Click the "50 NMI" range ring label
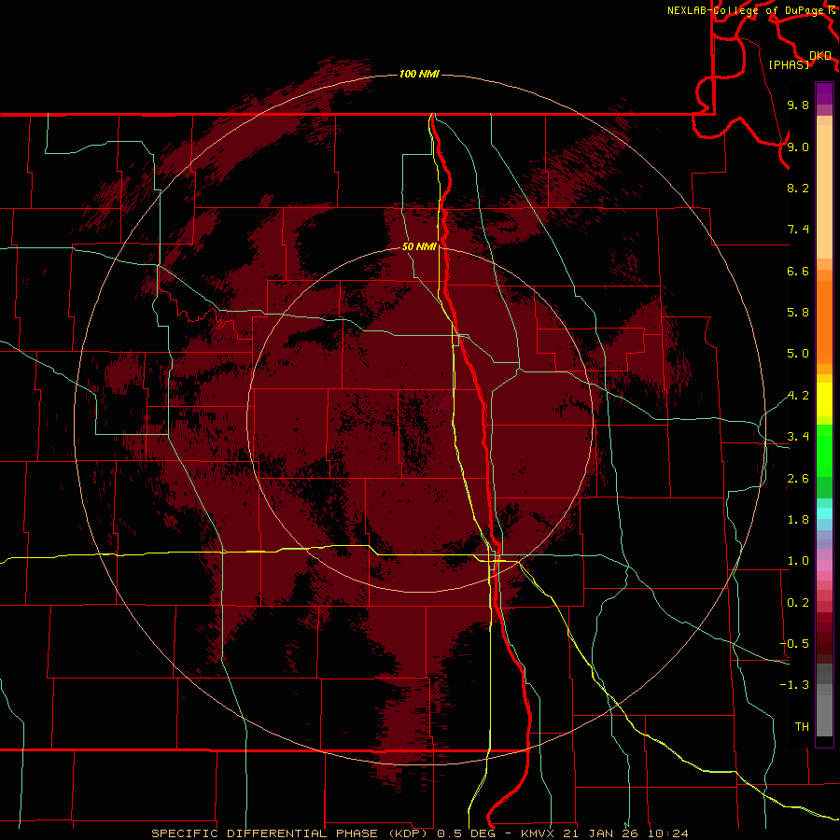This screenshot has width=840, height=840. coord(419,246)
